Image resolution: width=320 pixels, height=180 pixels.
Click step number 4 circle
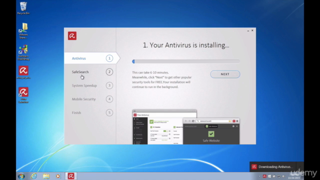point(109,99)
